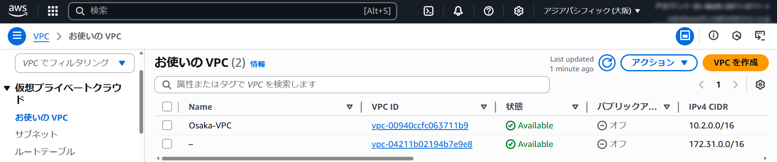This screenshot has height=162, width=777.
Task: Open the info panel icon
Action: click(714, 36)
